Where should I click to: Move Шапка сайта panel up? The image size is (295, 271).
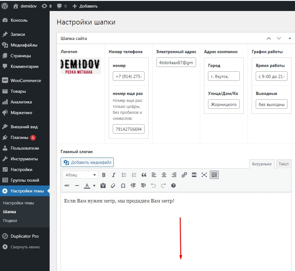(269, 38)
